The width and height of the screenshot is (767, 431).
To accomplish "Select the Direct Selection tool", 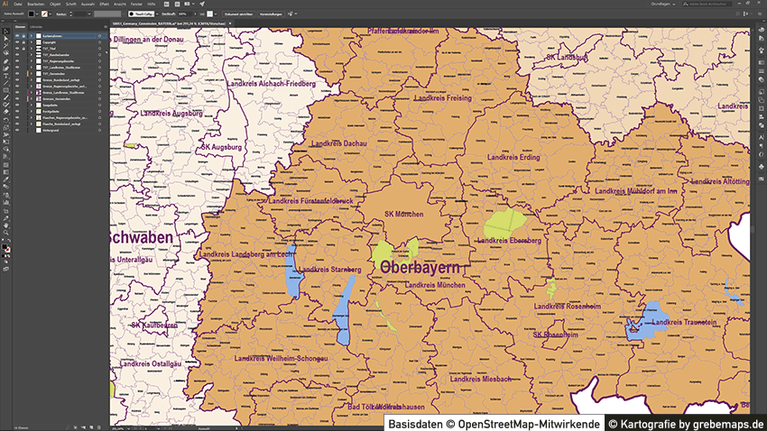I will coord(6,40).
